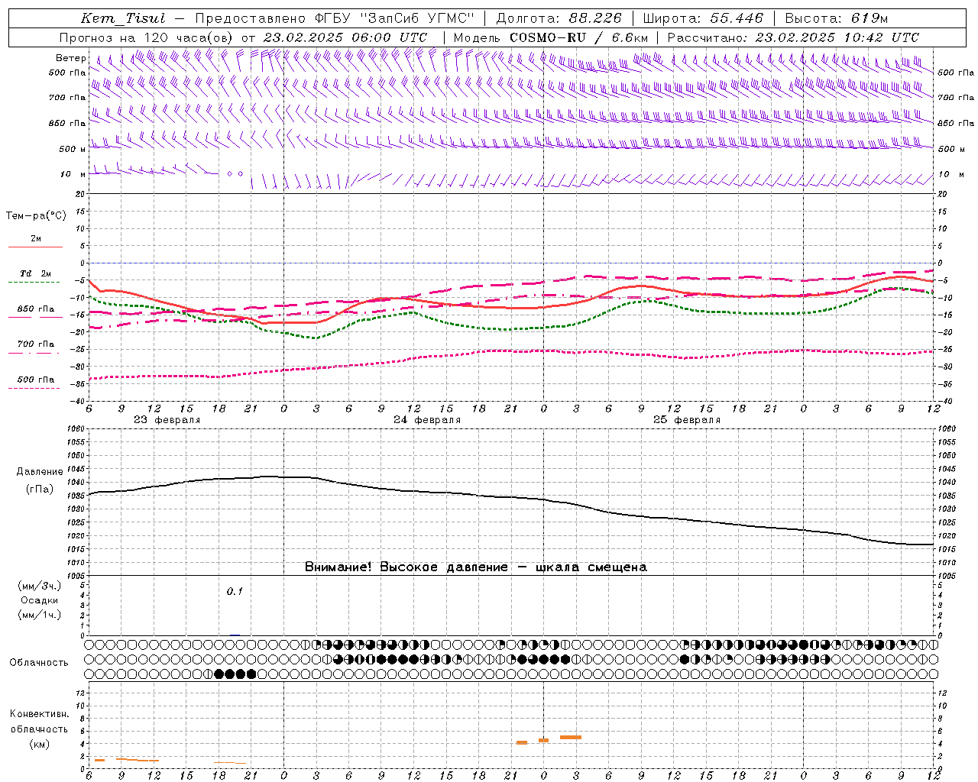Click the 'Давление' pressure chart label
This screenshot has width=978, height=782.
40,472
